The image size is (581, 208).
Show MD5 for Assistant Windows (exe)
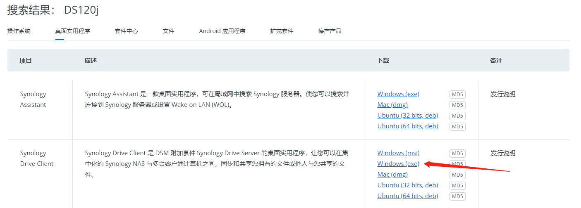coord(457,95)
